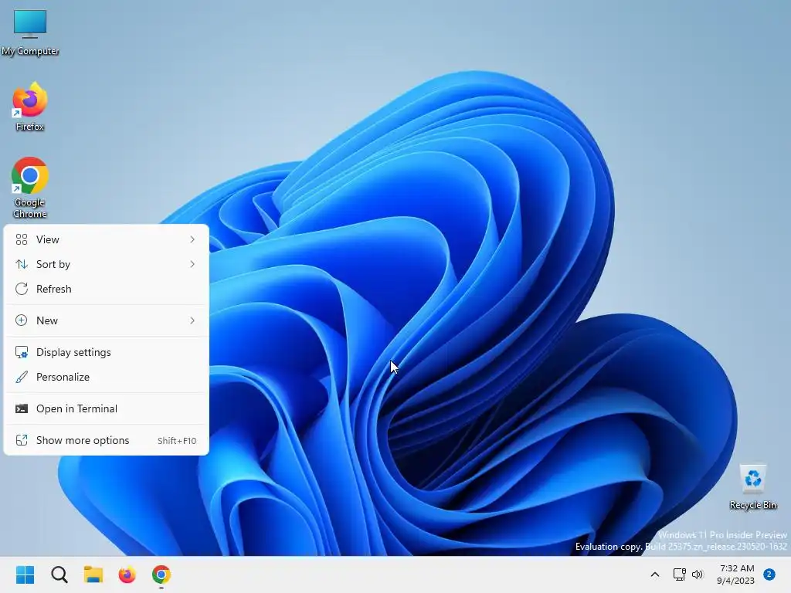This screenshot has height=593, width=791.
Task: Click the grid icon beside View
Action: pos(21,239)
